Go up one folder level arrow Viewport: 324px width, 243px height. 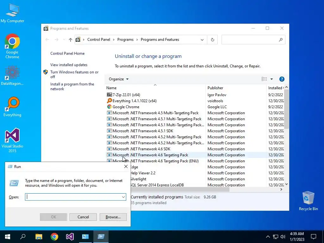71,40
